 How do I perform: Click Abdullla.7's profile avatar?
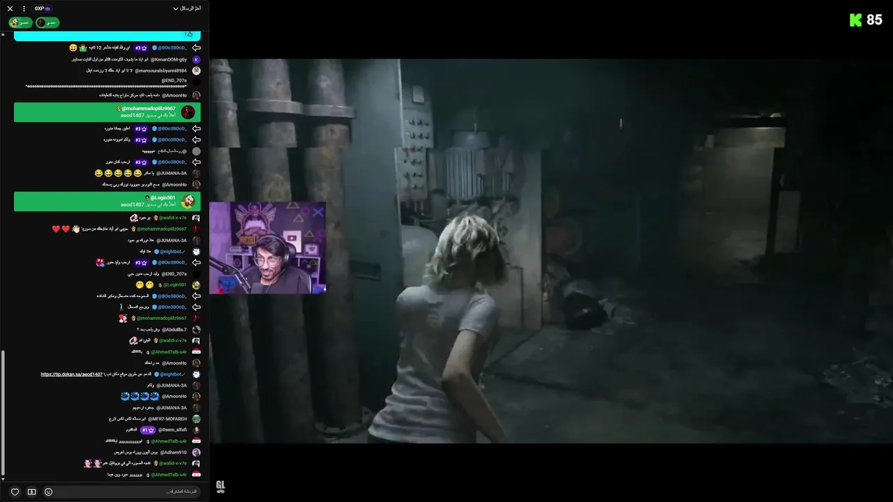196,330
